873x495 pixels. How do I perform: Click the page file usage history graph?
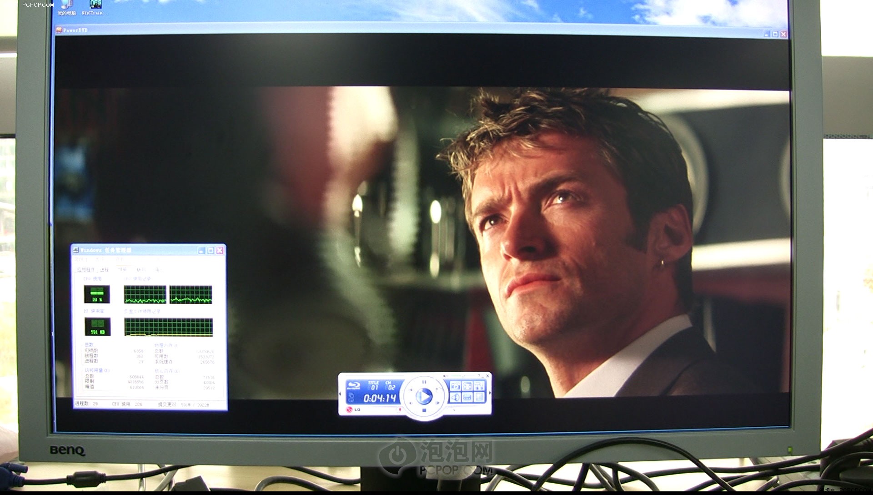(x=168, y=327)
